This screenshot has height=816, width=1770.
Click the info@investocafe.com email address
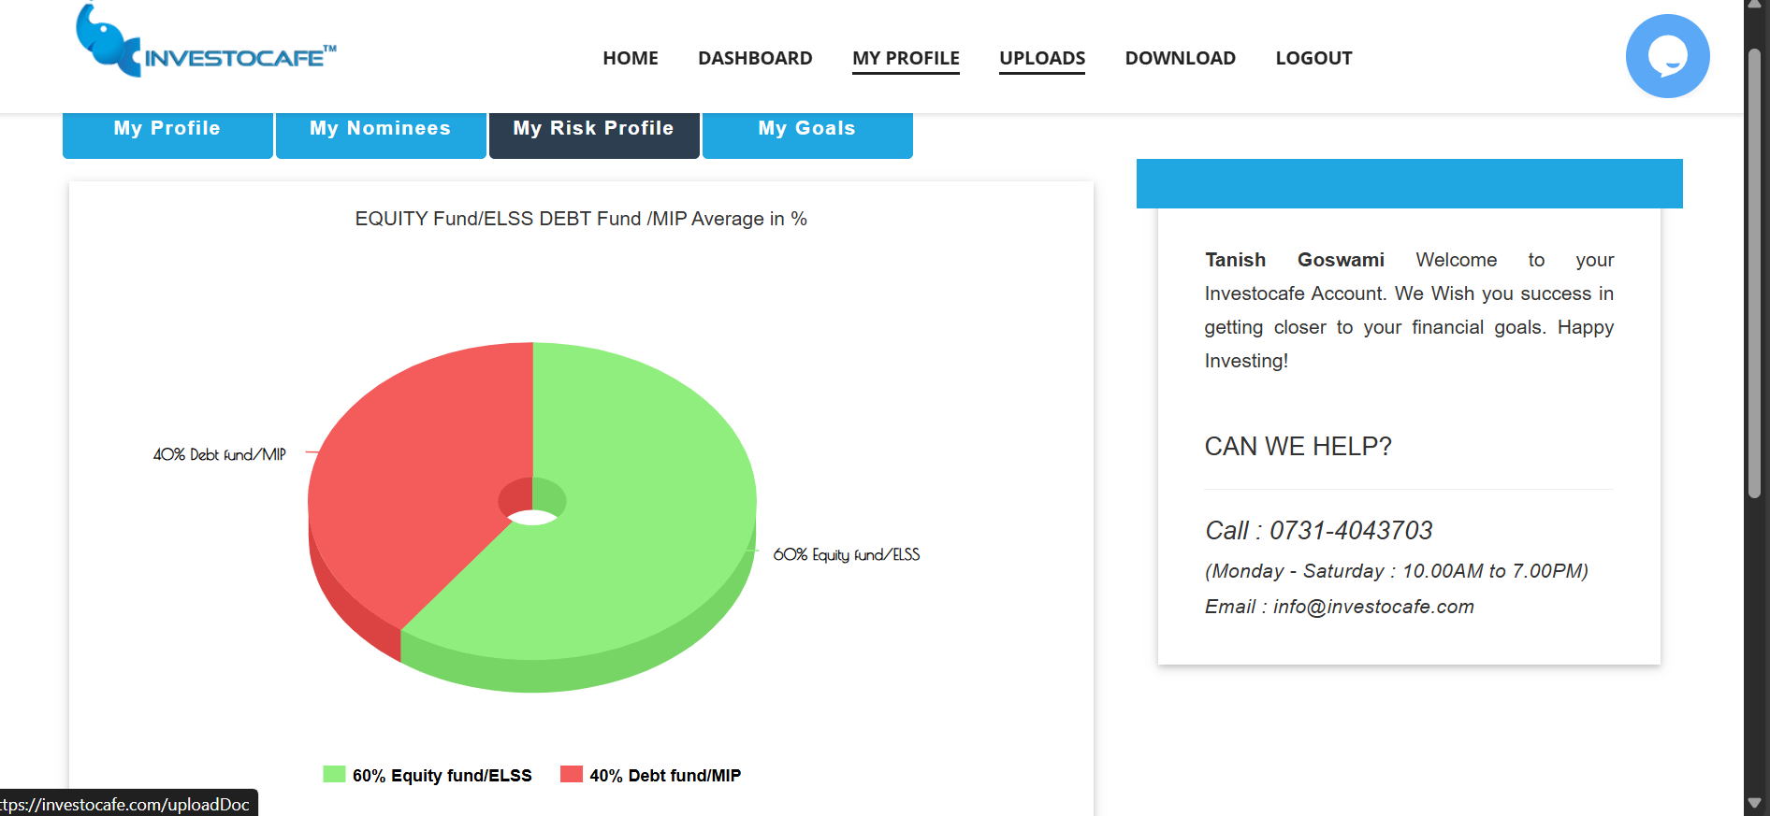(x=1372, y=607)
